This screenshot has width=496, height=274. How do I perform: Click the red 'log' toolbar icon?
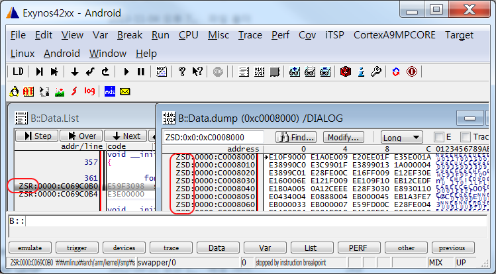click(89, 91)
